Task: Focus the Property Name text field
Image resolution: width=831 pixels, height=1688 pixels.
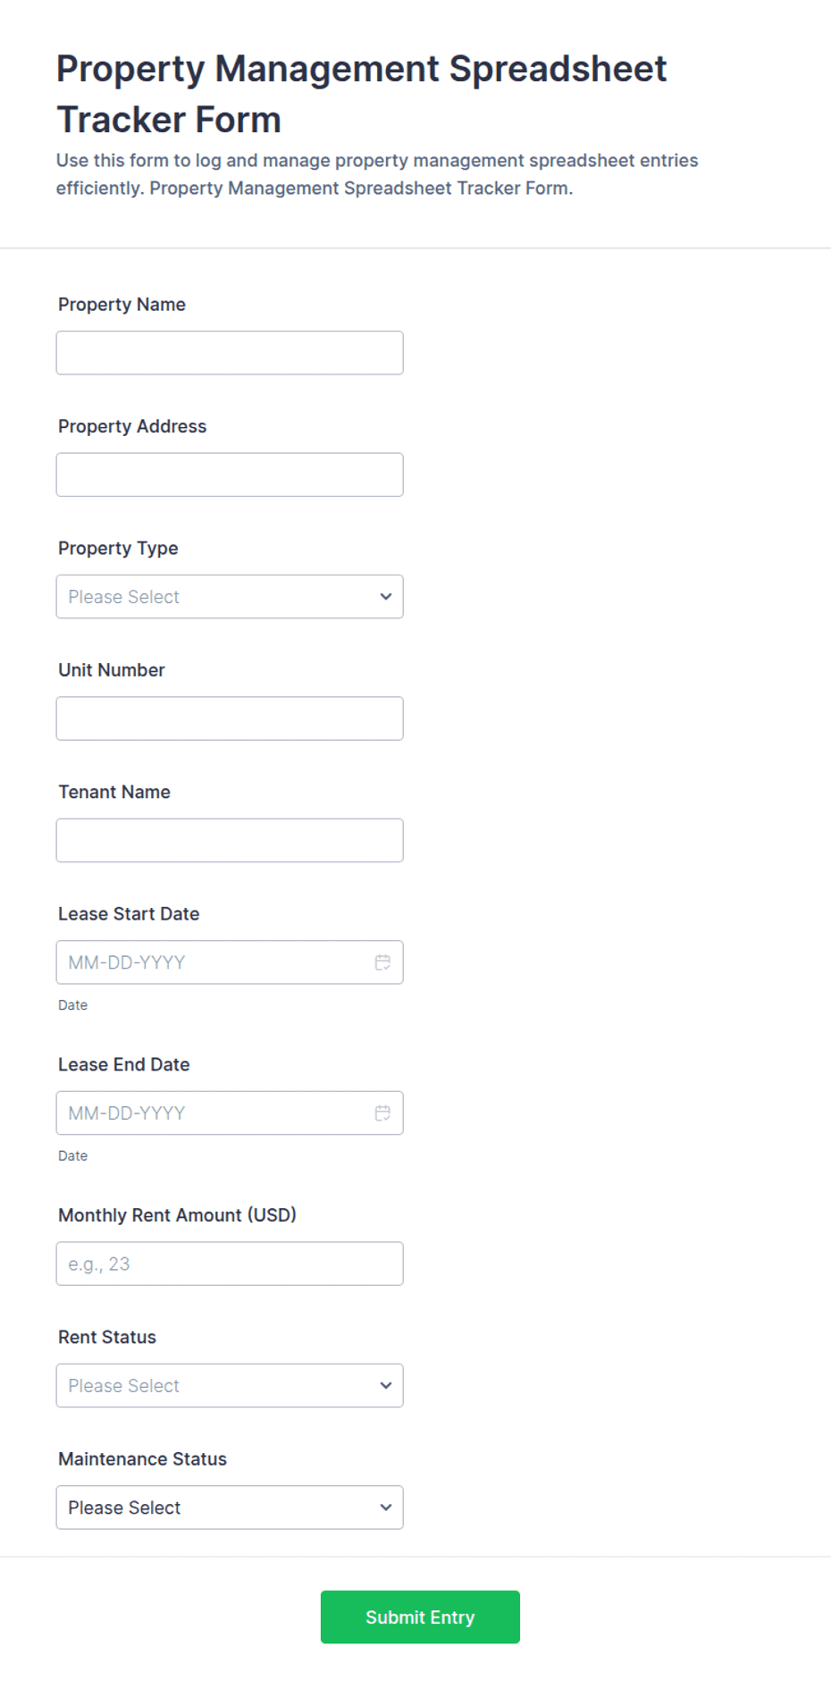Action: (230, 353)
